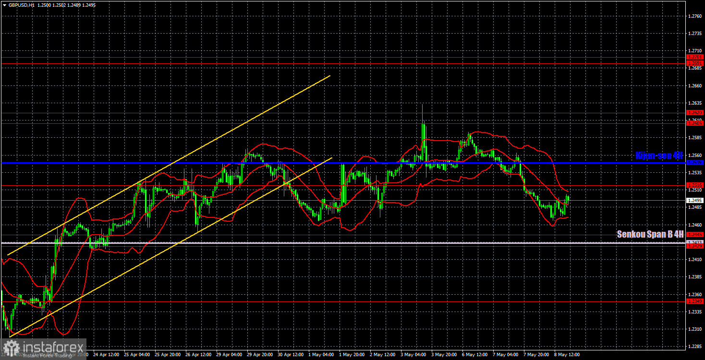Click the 1.2310 price axis label

[x=694, y=329]
